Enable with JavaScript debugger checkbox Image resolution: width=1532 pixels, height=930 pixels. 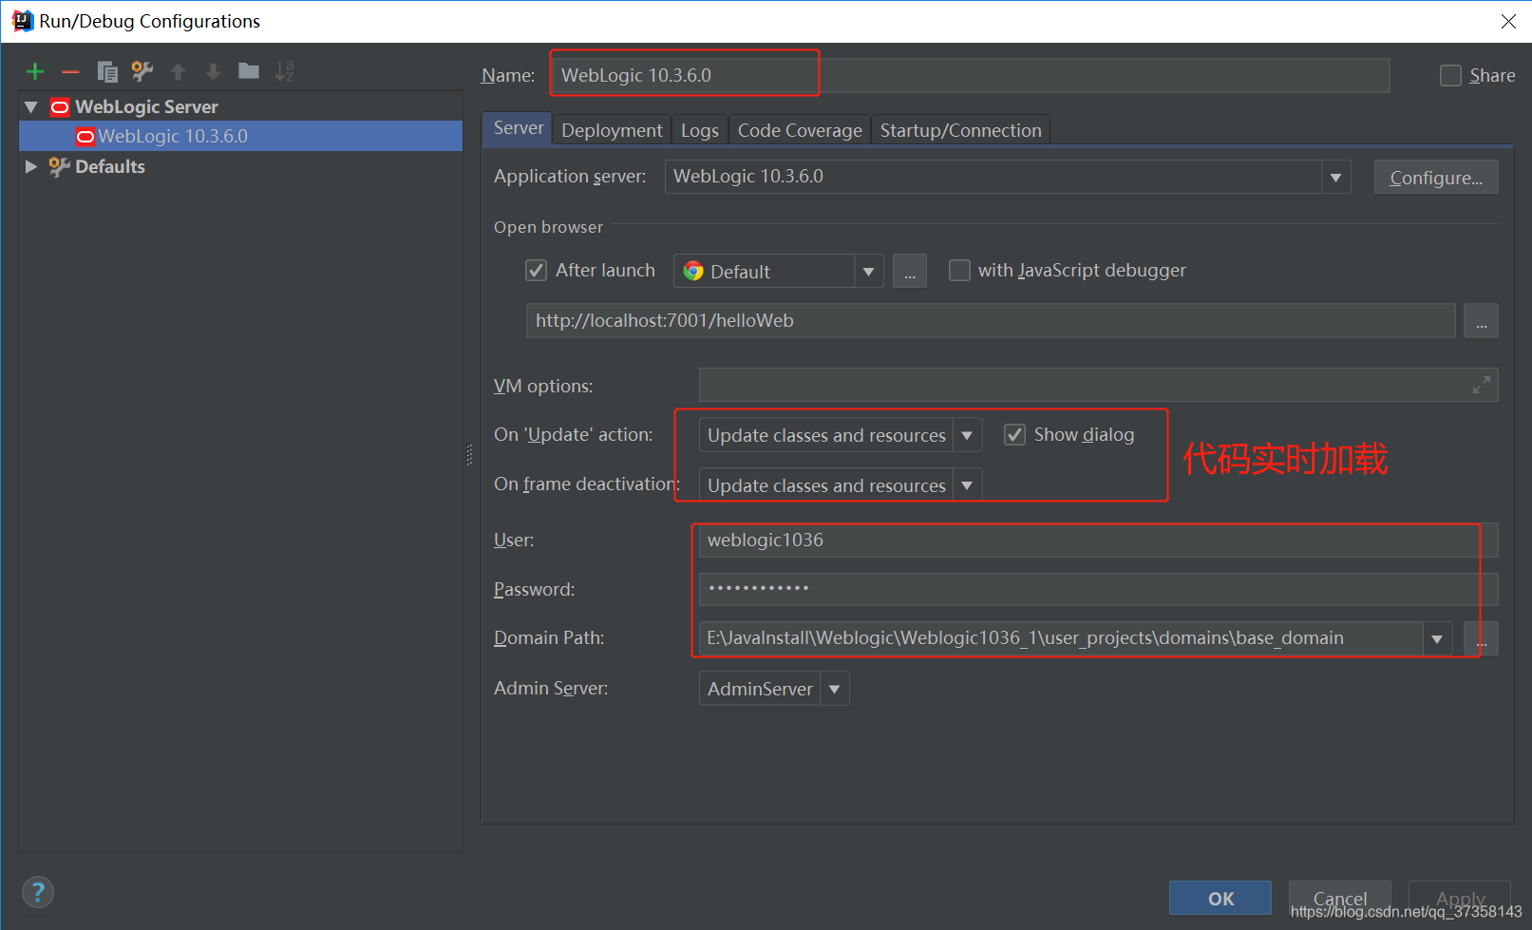(x=960, y=271)
